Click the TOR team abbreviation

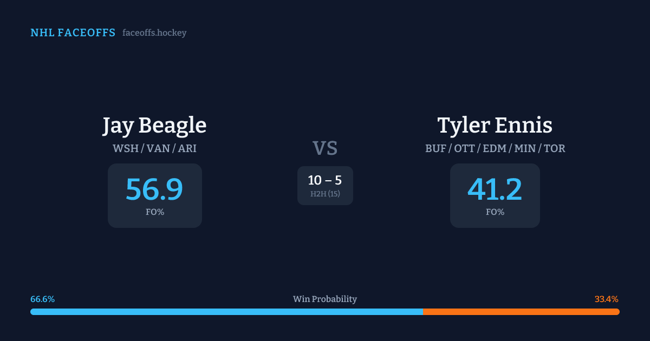[x=554, y=148]
